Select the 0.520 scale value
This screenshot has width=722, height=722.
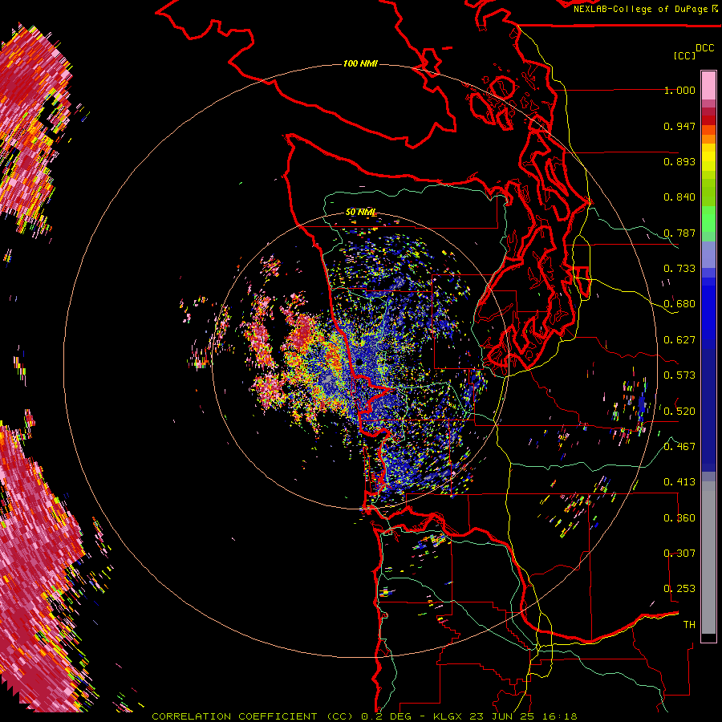point(679,411)
